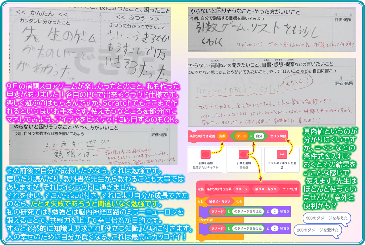Click the 200のダメージを受けた speech bubble
Viewport: 365px width, 245px height.
tap(317, 230)
